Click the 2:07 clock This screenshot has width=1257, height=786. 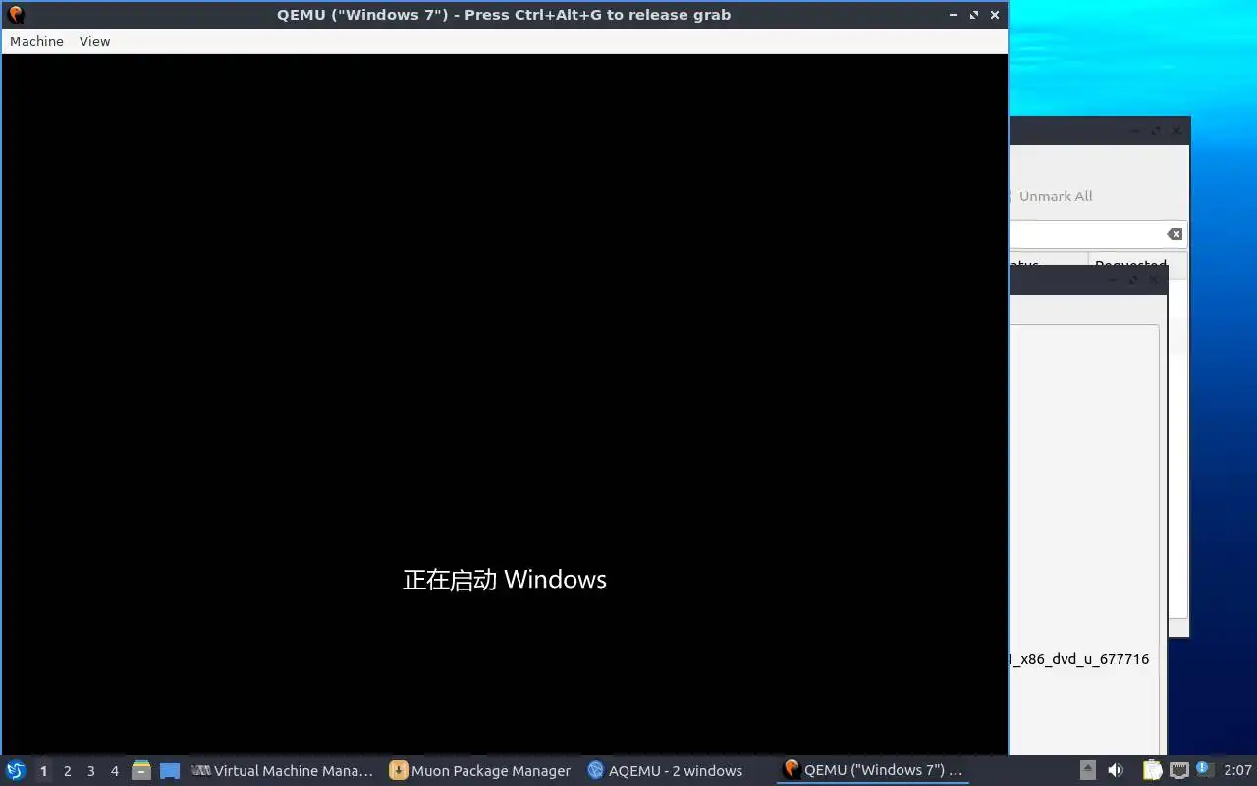1237,771
